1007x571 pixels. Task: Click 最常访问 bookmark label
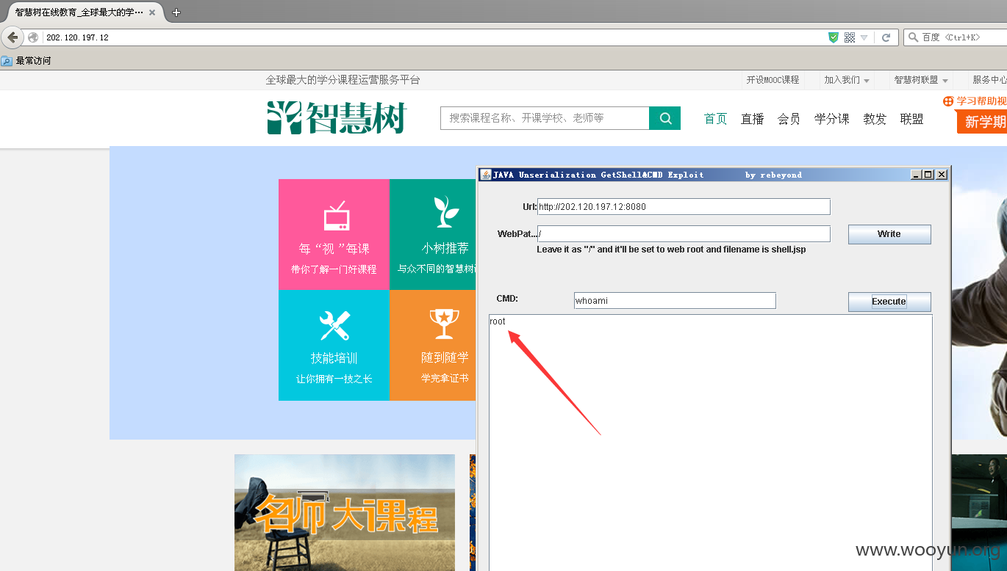coord(34,61)
